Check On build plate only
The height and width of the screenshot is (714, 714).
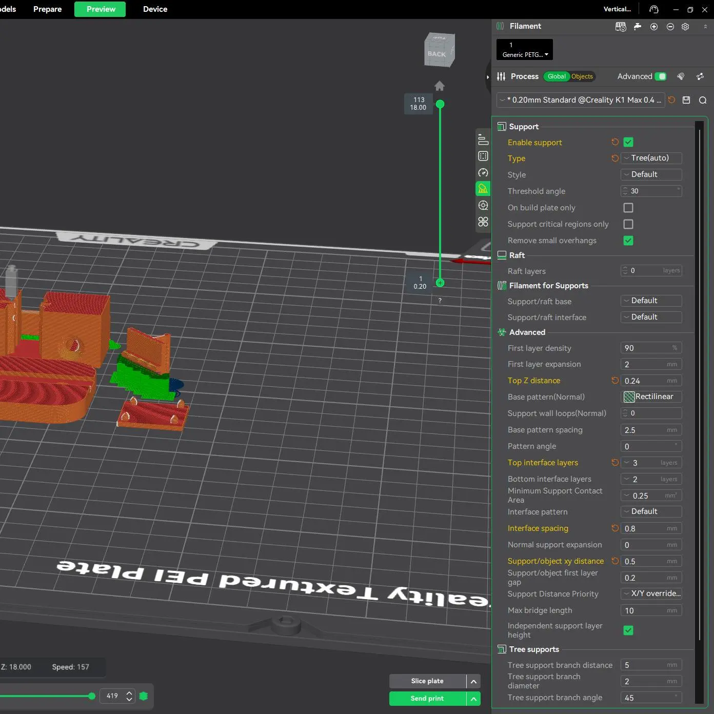(x=628, y=208)
